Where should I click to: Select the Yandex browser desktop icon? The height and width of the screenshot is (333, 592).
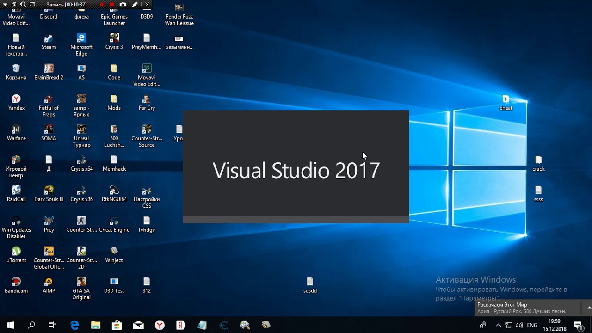point(16,103)
